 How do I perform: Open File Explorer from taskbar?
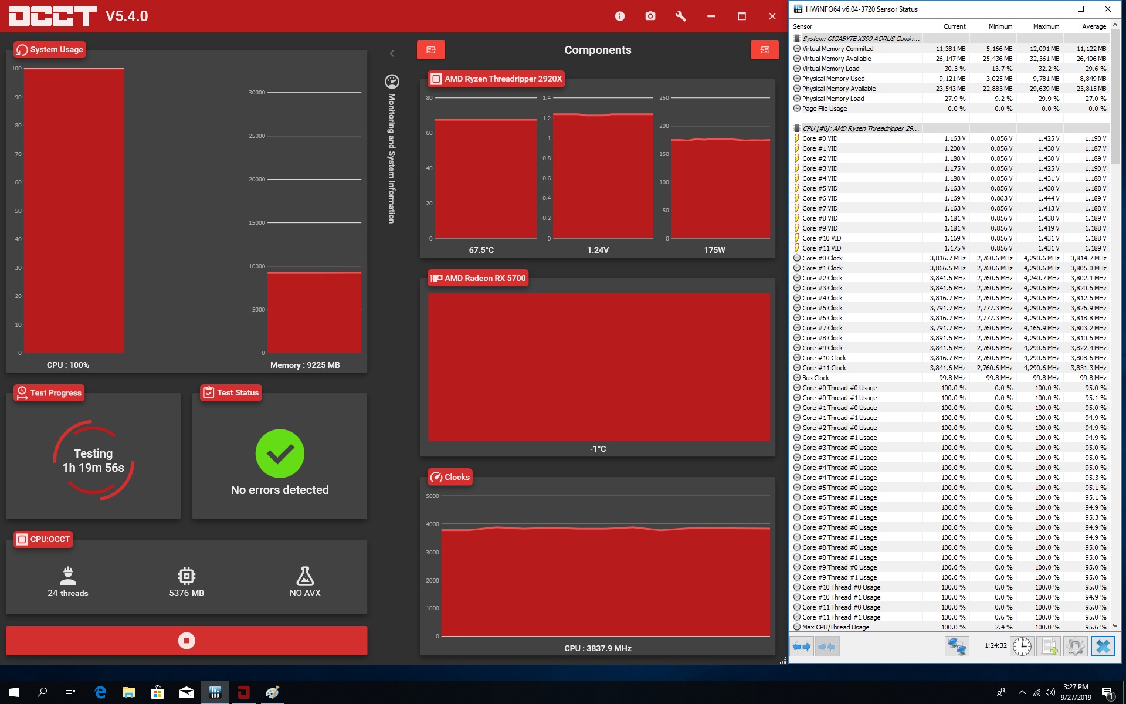(129, 692)
